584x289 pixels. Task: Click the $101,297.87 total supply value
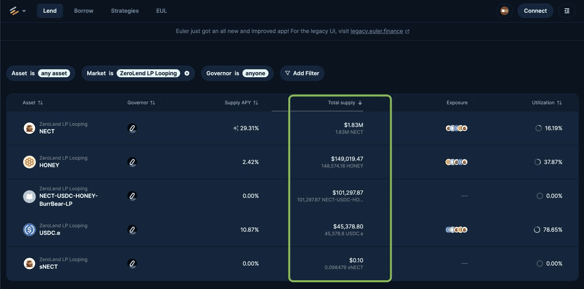pos(347,193)
